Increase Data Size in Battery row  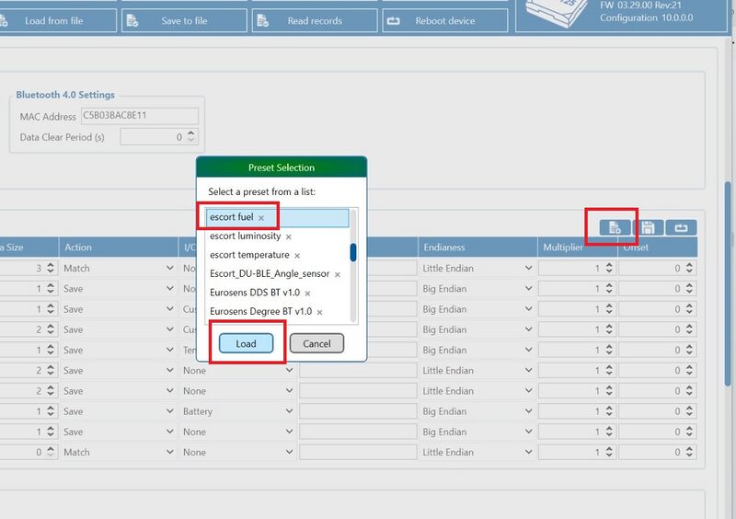[x=51, y=408]
